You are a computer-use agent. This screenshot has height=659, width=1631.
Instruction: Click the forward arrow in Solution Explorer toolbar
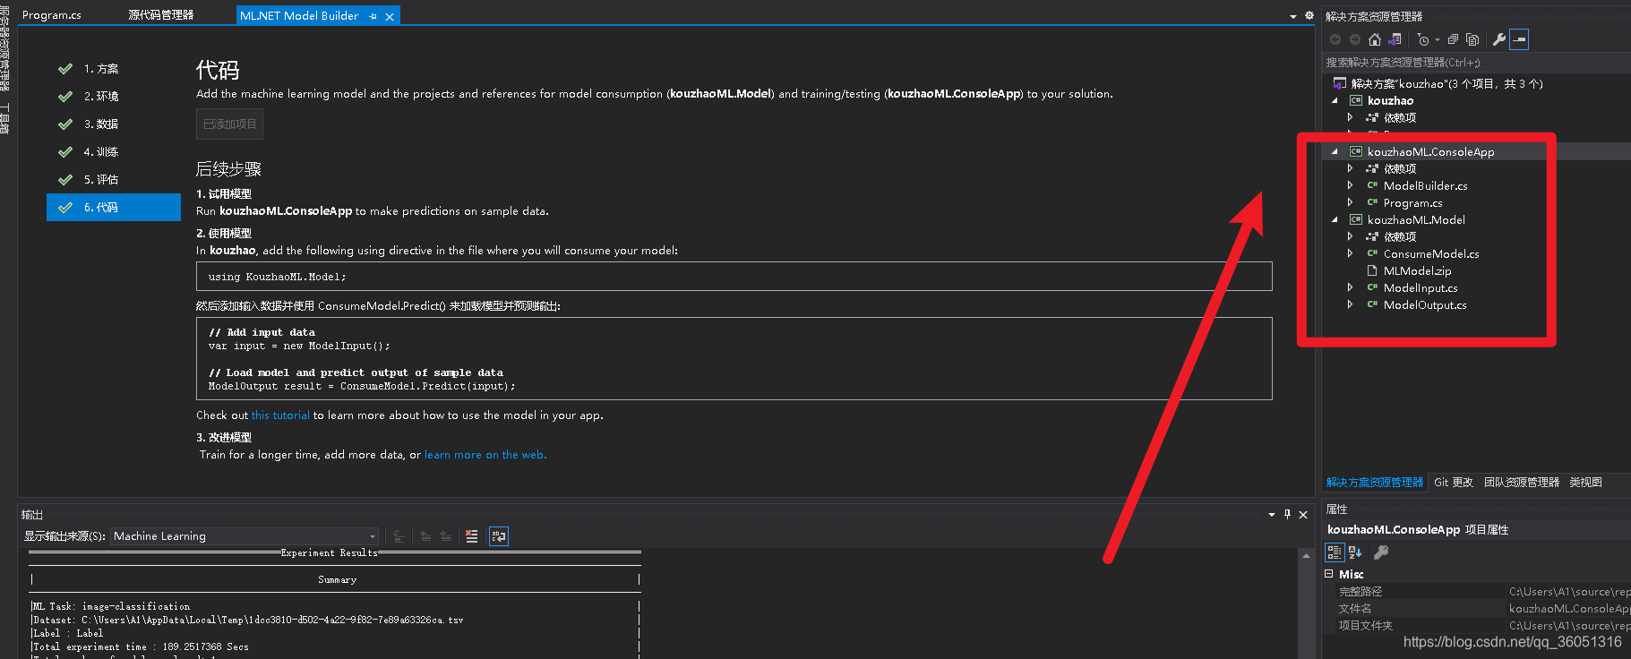(1355, 39)
